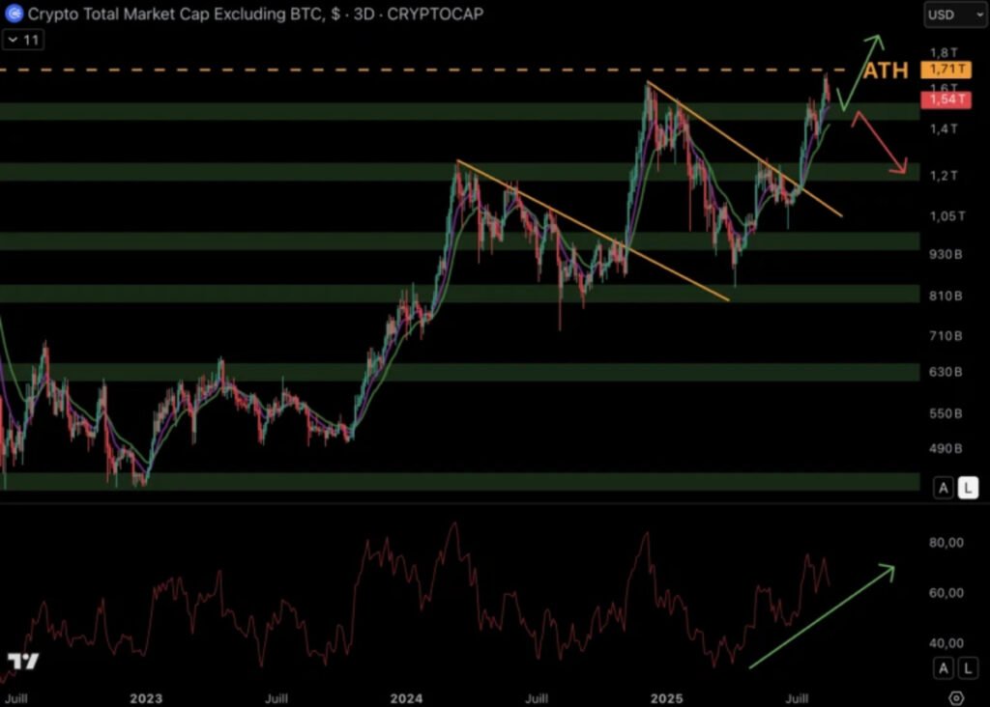Click the TradingView logo in bottom-left corner
Image resolution: width=990 pixels, height=707 pixels.
coord(22,662)
